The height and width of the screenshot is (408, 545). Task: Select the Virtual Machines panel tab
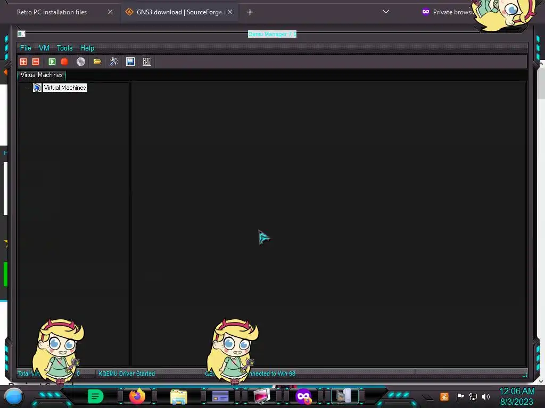coord(42,75)
